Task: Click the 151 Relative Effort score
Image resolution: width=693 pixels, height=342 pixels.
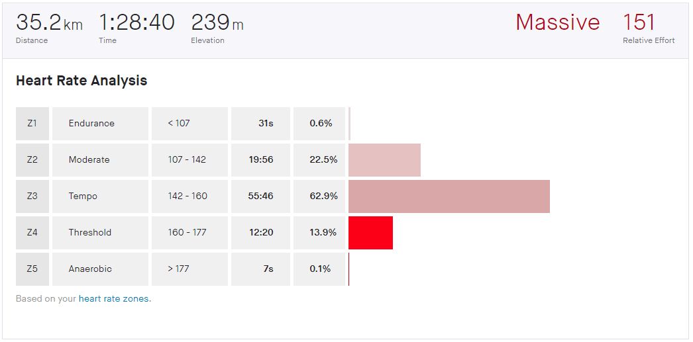Action: pyautogui.click(x=639, y=22)
